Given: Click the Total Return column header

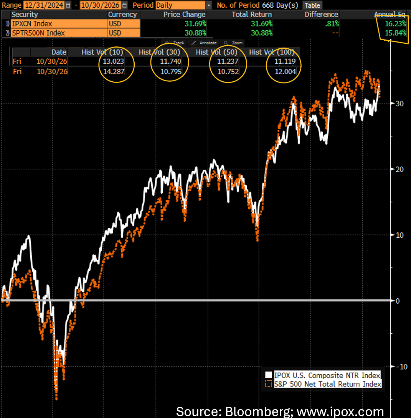Looking at the screenshot, I should pyautogui.click(x=251, y=15).
